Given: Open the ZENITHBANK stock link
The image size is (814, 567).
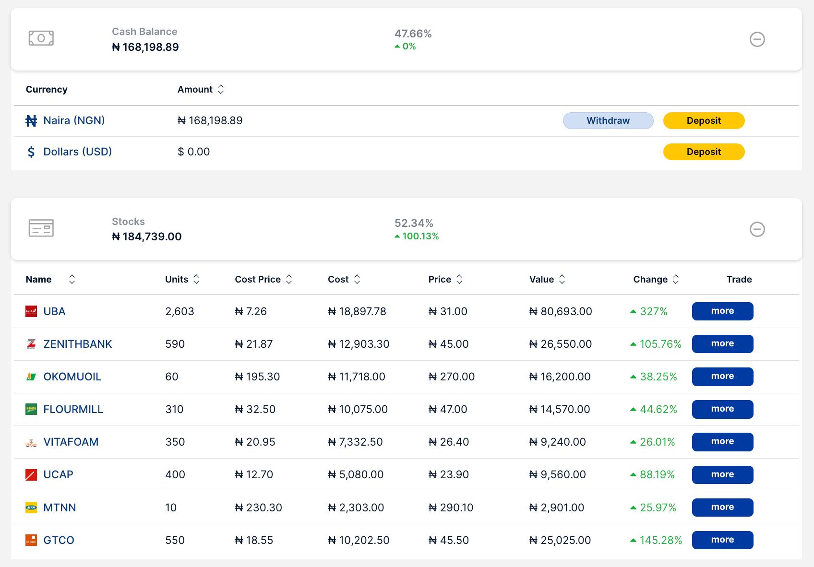Looking at the screenshot, I should coord(78,344).
